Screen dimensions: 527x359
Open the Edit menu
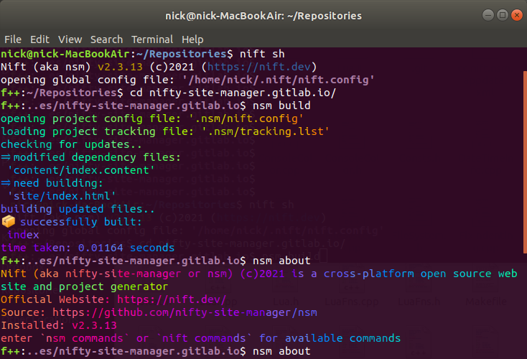tap(39, 39)
